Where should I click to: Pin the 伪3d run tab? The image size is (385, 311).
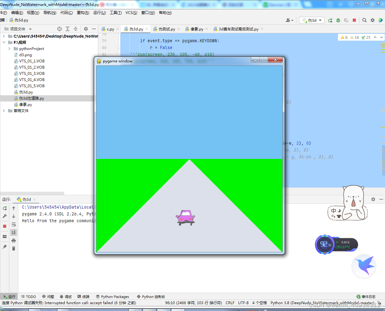click(5, 246)
